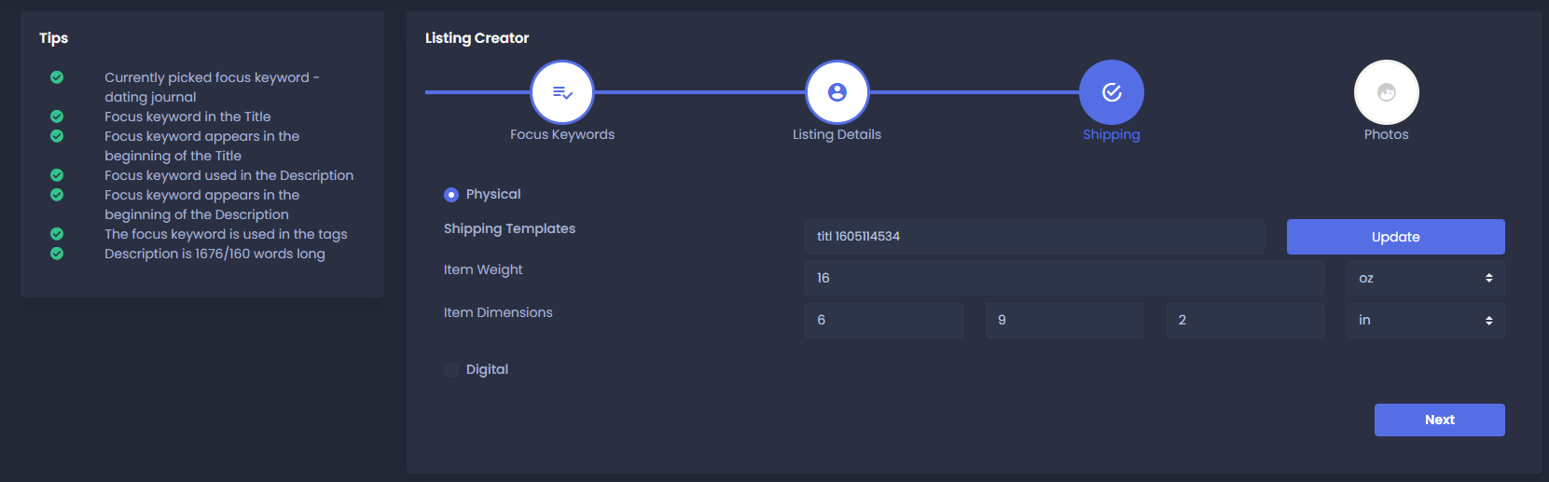Open the Listing Details step icon

837,92
